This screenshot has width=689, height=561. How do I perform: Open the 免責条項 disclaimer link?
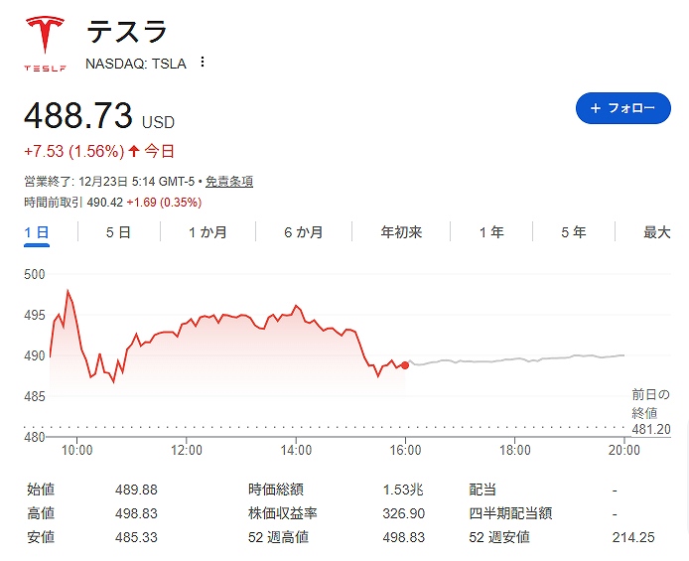[228, 182]
